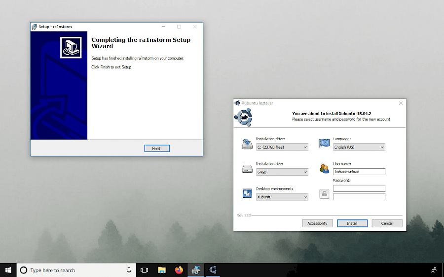444x277 pixels.
Task: Click 'You are about to install Xubuntu-18.04.2' heading
Action: pyautogui.click(x=332, y=114)
